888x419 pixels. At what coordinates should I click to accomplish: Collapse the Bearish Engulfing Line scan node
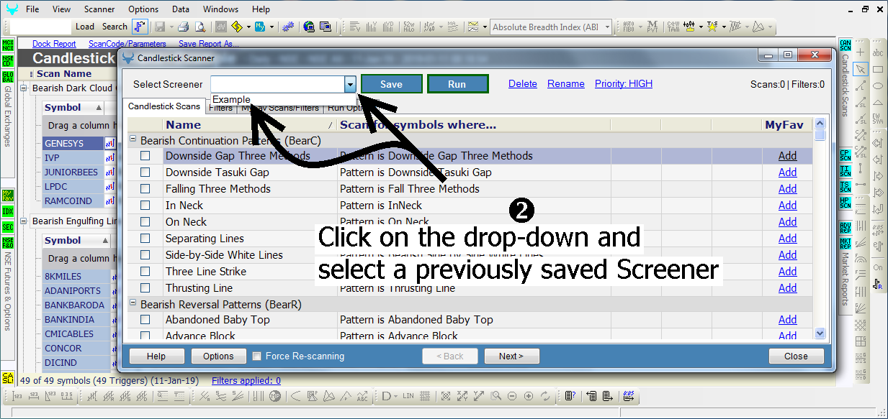24,221
